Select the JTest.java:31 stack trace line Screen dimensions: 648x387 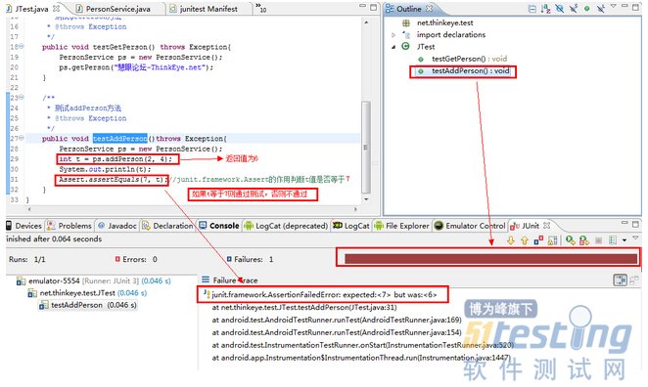(304, 308)
